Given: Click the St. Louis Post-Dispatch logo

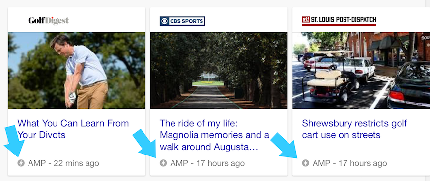Looking at the screenshot, I should click(339, 21).
